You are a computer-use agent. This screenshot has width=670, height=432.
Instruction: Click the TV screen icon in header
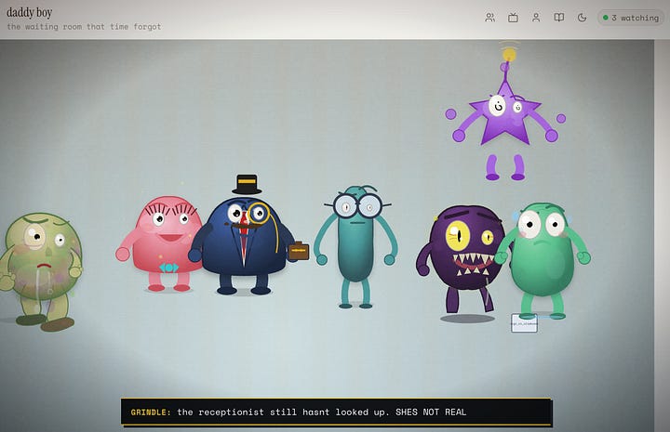(513, 18)
